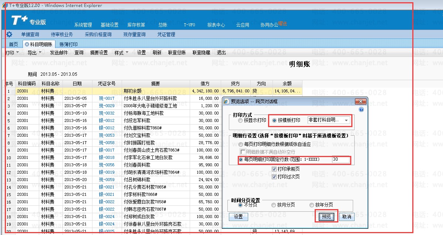Click the 取消 button

point(346,217)
